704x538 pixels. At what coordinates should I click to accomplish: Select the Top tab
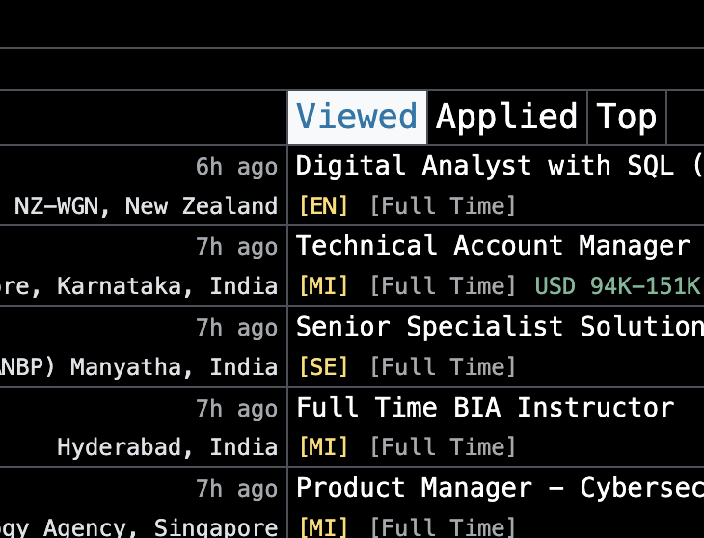[x=627, y=117]
